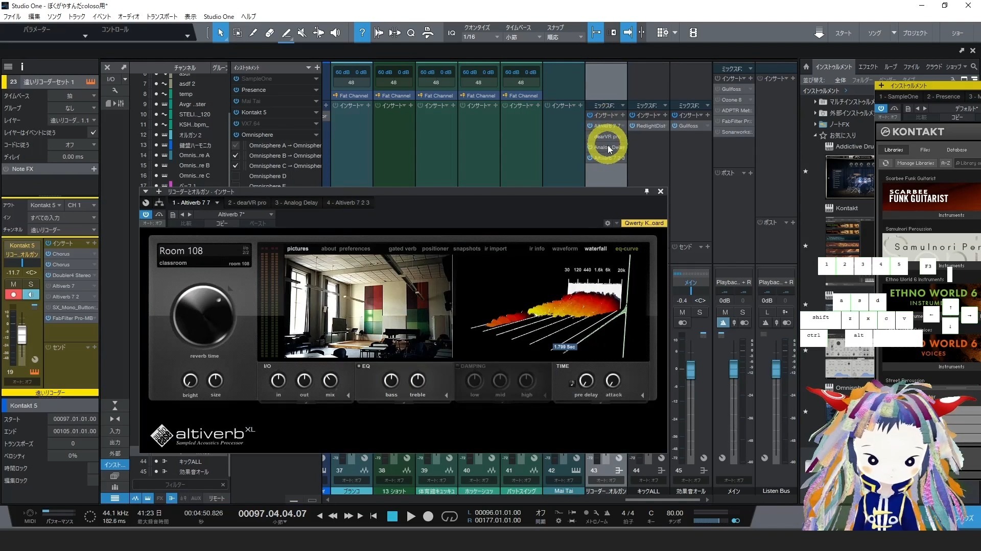
Task: Click the question mark help icon
Action: (x=362, y=33)
